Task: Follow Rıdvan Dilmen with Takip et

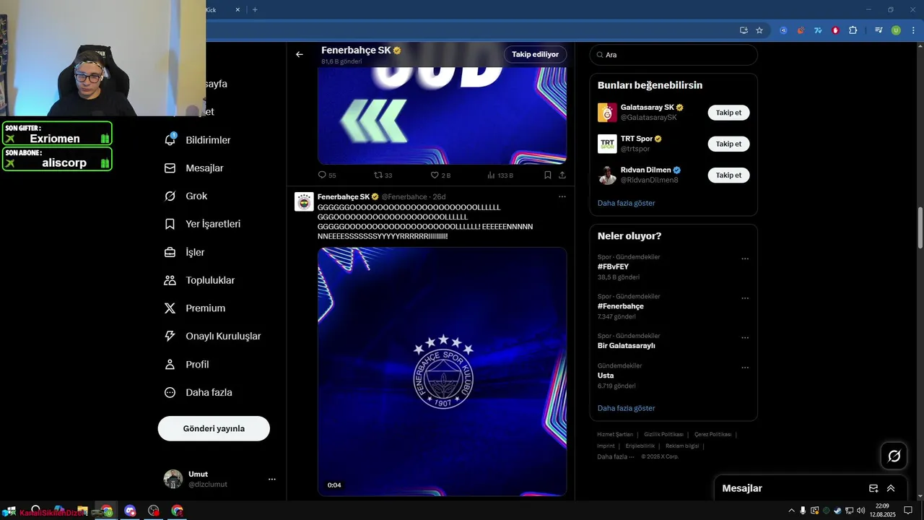Action: [728, 175]
